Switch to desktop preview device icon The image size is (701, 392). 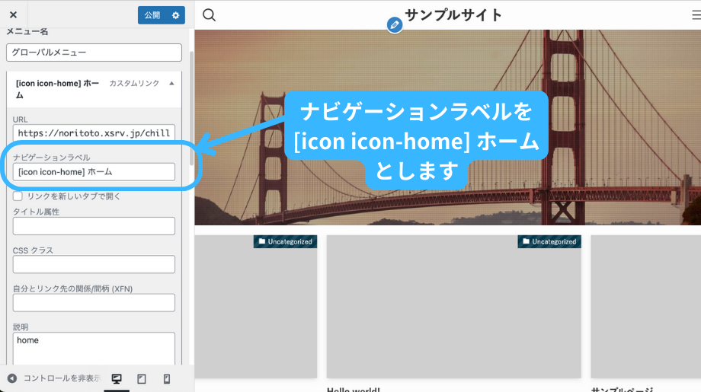[117, 379]
